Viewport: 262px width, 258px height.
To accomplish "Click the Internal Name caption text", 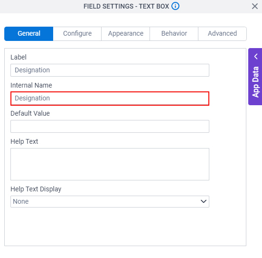I will (31, 85).
